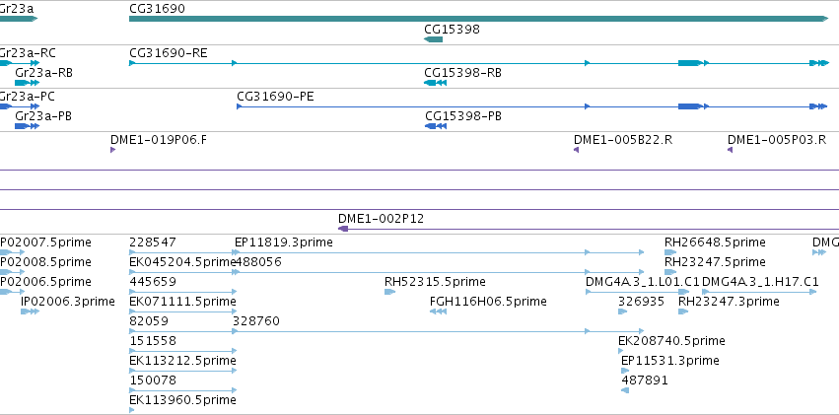Click the EP11819.3prime label
Screen dimensions: 839x415
pyautogui.click(x=284, y=242)
